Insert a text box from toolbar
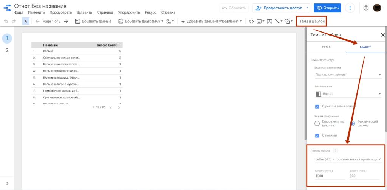The height and width of the screenshot is (190, 387). [269, 22]
